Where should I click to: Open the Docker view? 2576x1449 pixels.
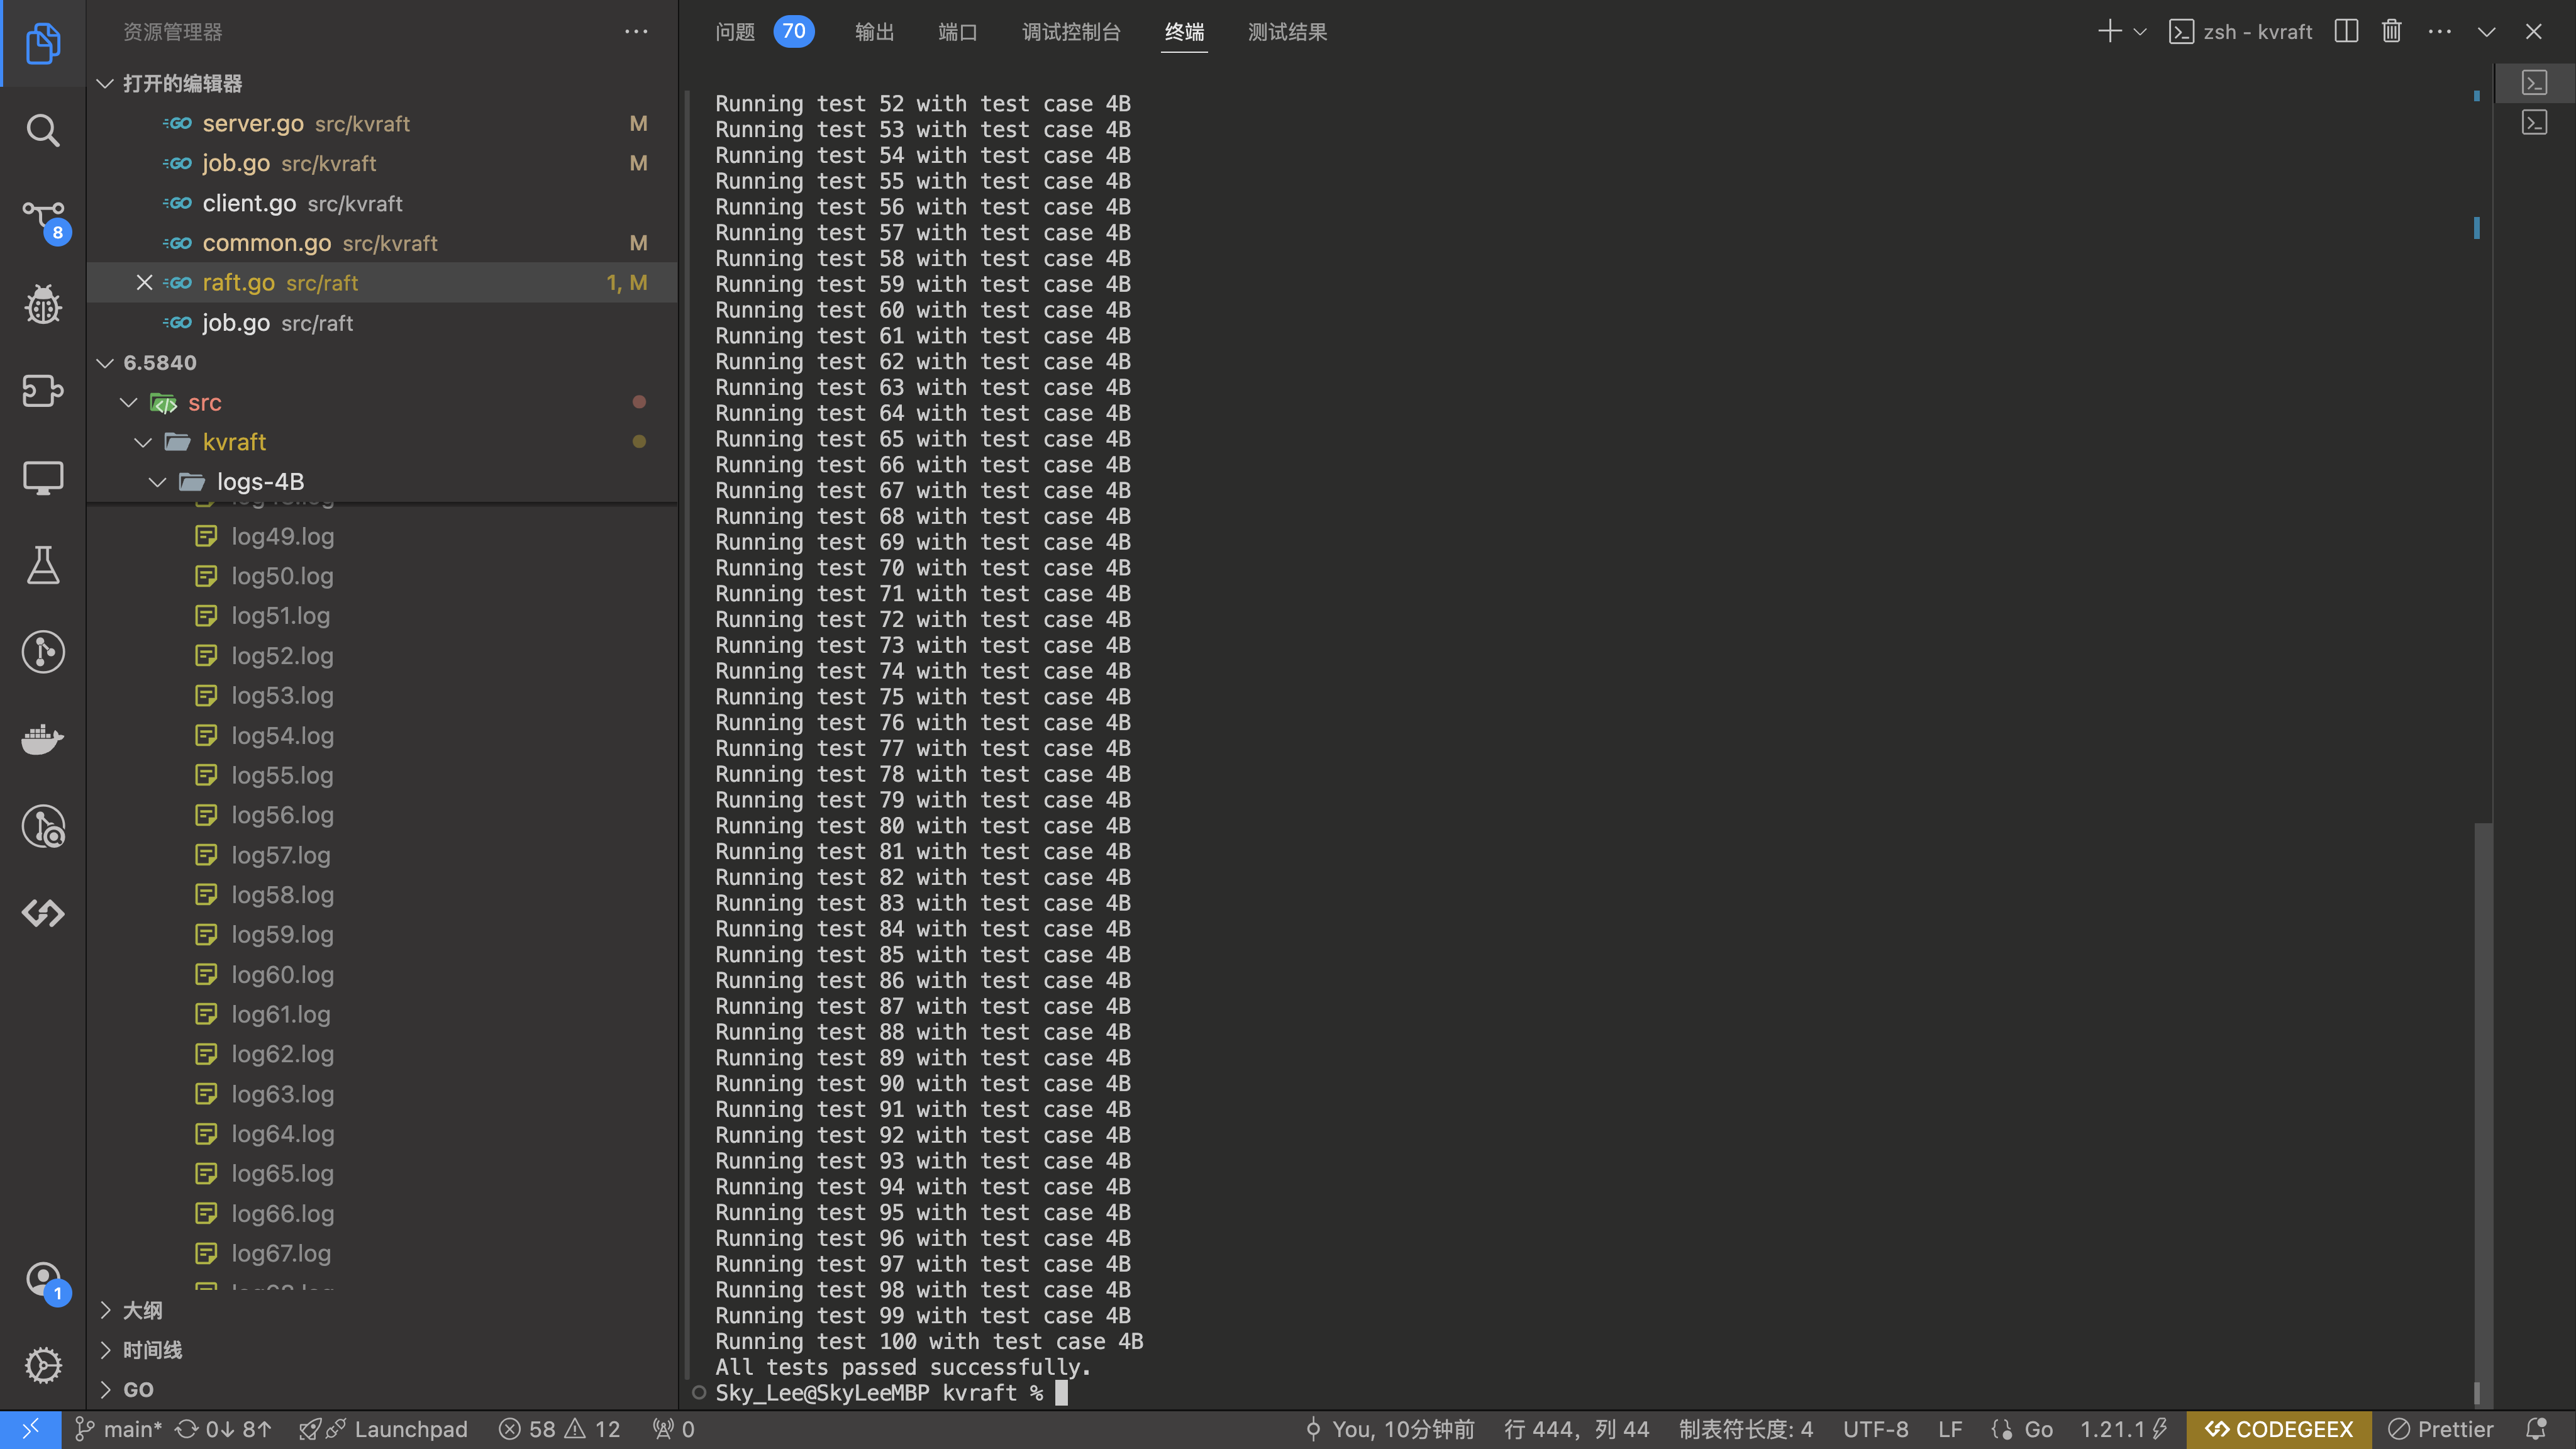[x=42, y=739]
